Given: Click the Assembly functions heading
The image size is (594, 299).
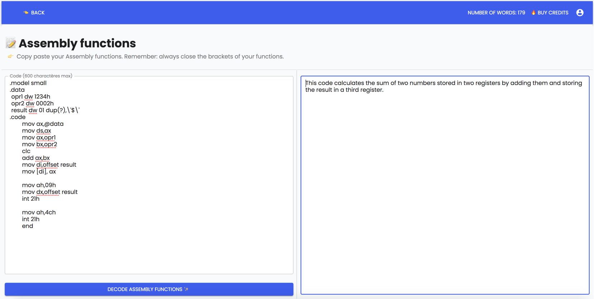Looking at the screenshot, I should tap(77, 43).
